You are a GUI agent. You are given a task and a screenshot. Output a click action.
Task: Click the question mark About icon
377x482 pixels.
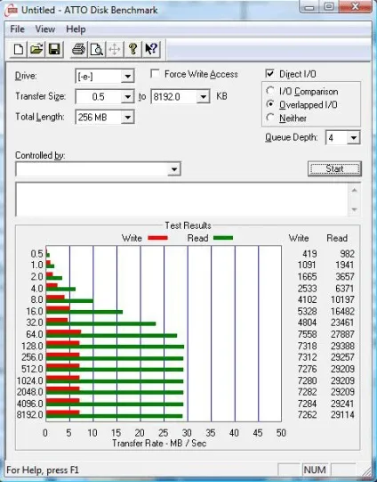(x=132, y=49)
